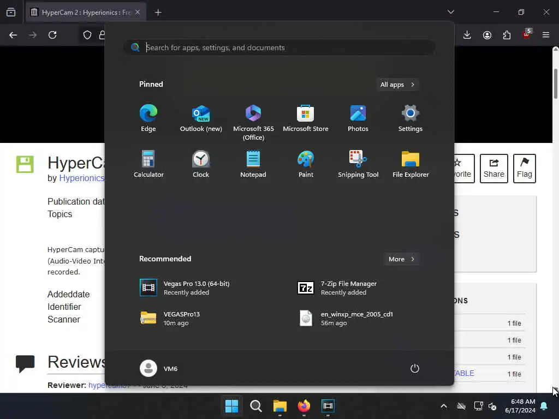The width and height of the screenshot is (559, 419).
Task: Click the Windows Start button on taskbar
Action: coord(231,406)
